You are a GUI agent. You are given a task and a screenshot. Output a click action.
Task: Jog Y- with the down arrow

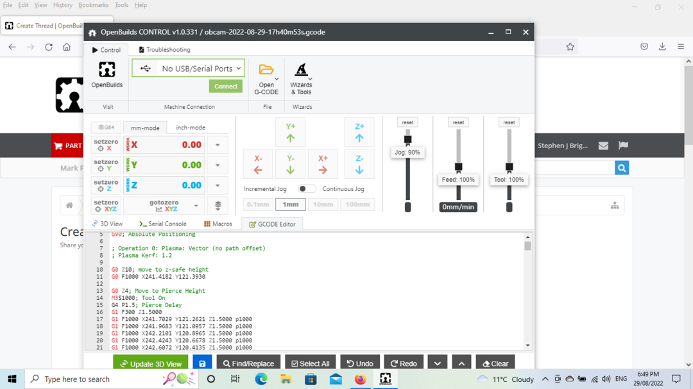coord(290,164)
